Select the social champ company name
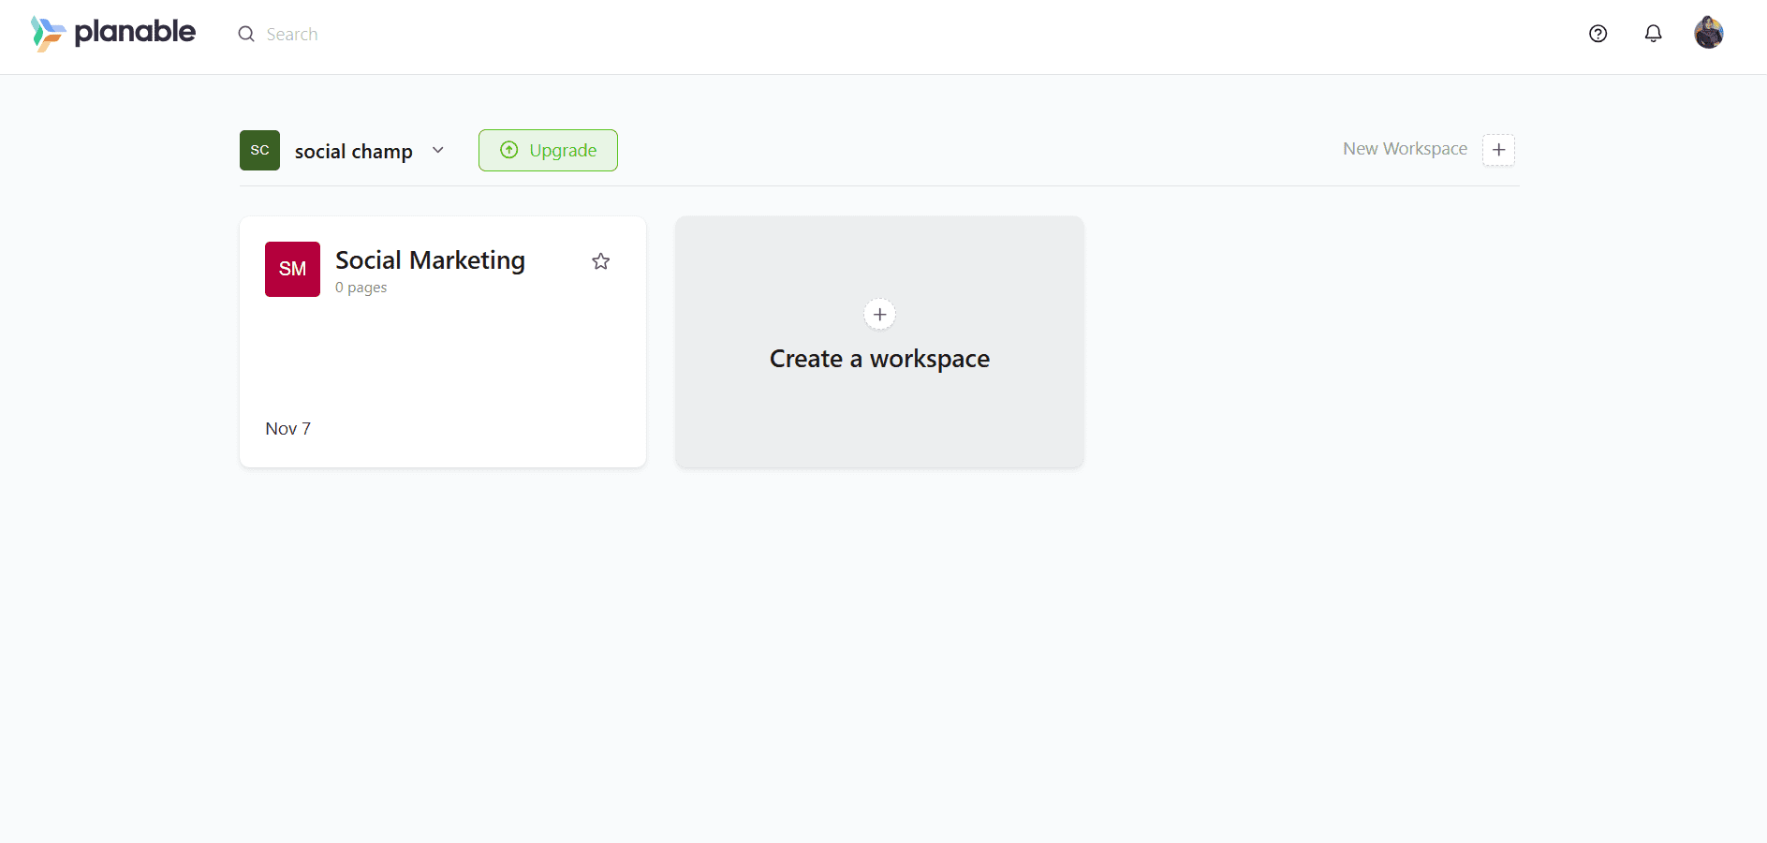Screen dimensions: 1767x843 [x=353, y=152]
